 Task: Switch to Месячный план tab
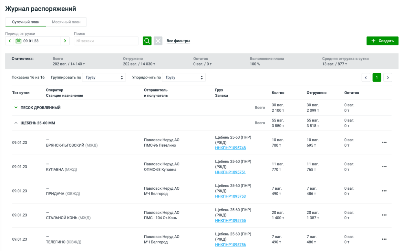(x=66, y=22)
